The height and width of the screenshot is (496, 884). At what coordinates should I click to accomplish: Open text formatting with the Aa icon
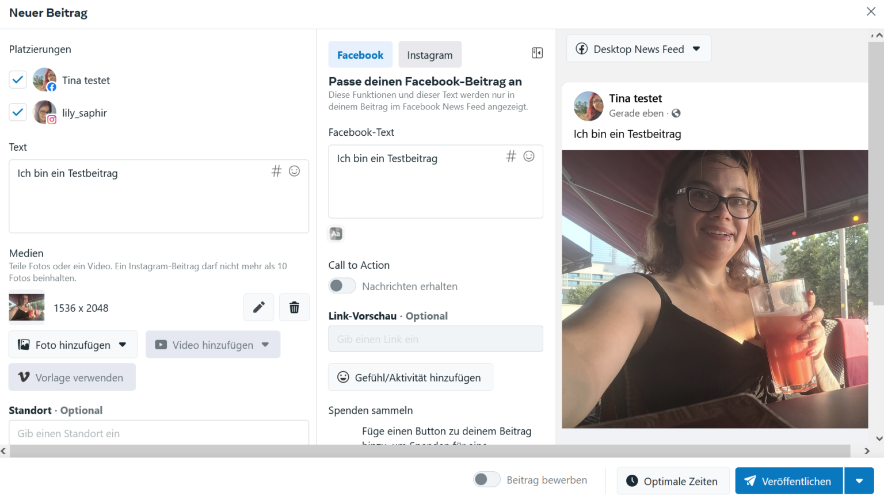click(x=336, y=234)
